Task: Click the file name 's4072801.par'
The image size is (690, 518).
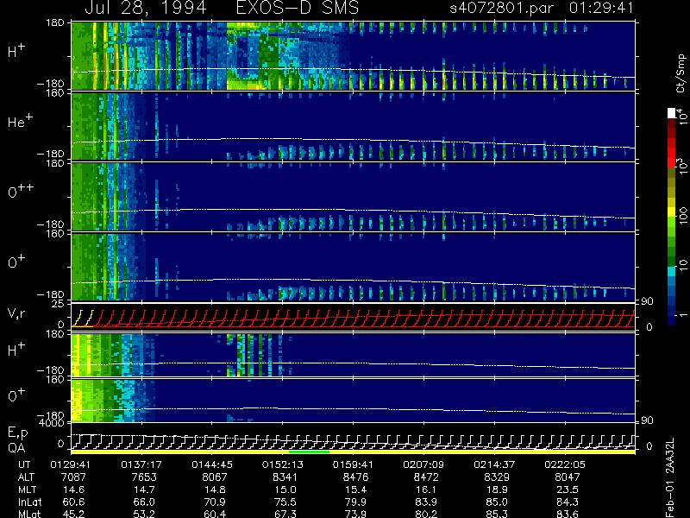Action: 501,8
